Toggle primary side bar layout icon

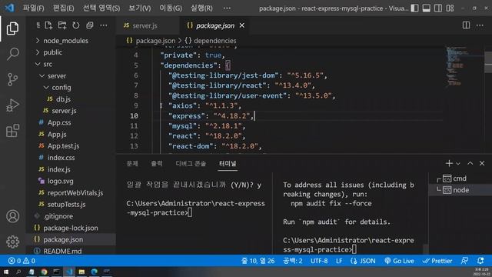coord(414,8)
